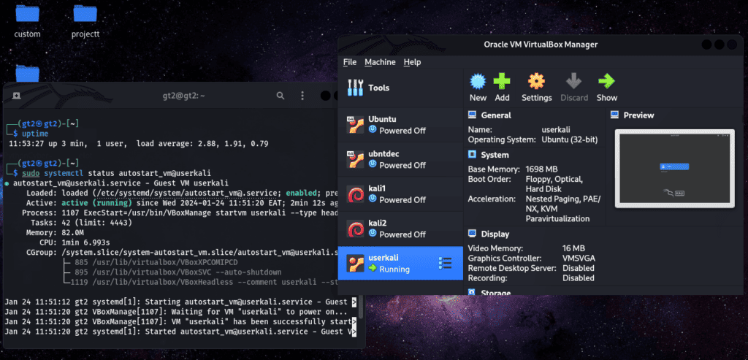This screenshot has width=748, height=360.
Task: Click the kali1 Debian swirl icon
Action: 355,194
